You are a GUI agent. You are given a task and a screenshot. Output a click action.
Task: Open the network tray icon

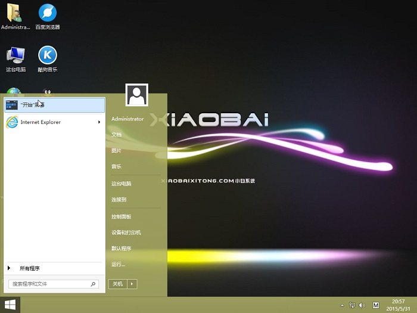click(352, 305)
